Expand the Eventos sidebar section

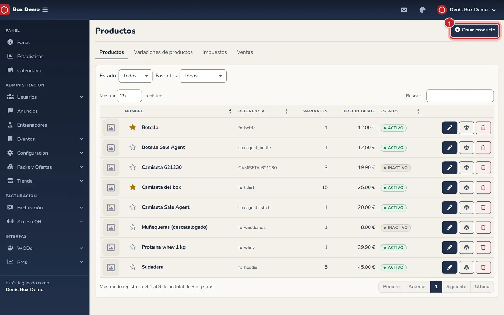point(45,139)
